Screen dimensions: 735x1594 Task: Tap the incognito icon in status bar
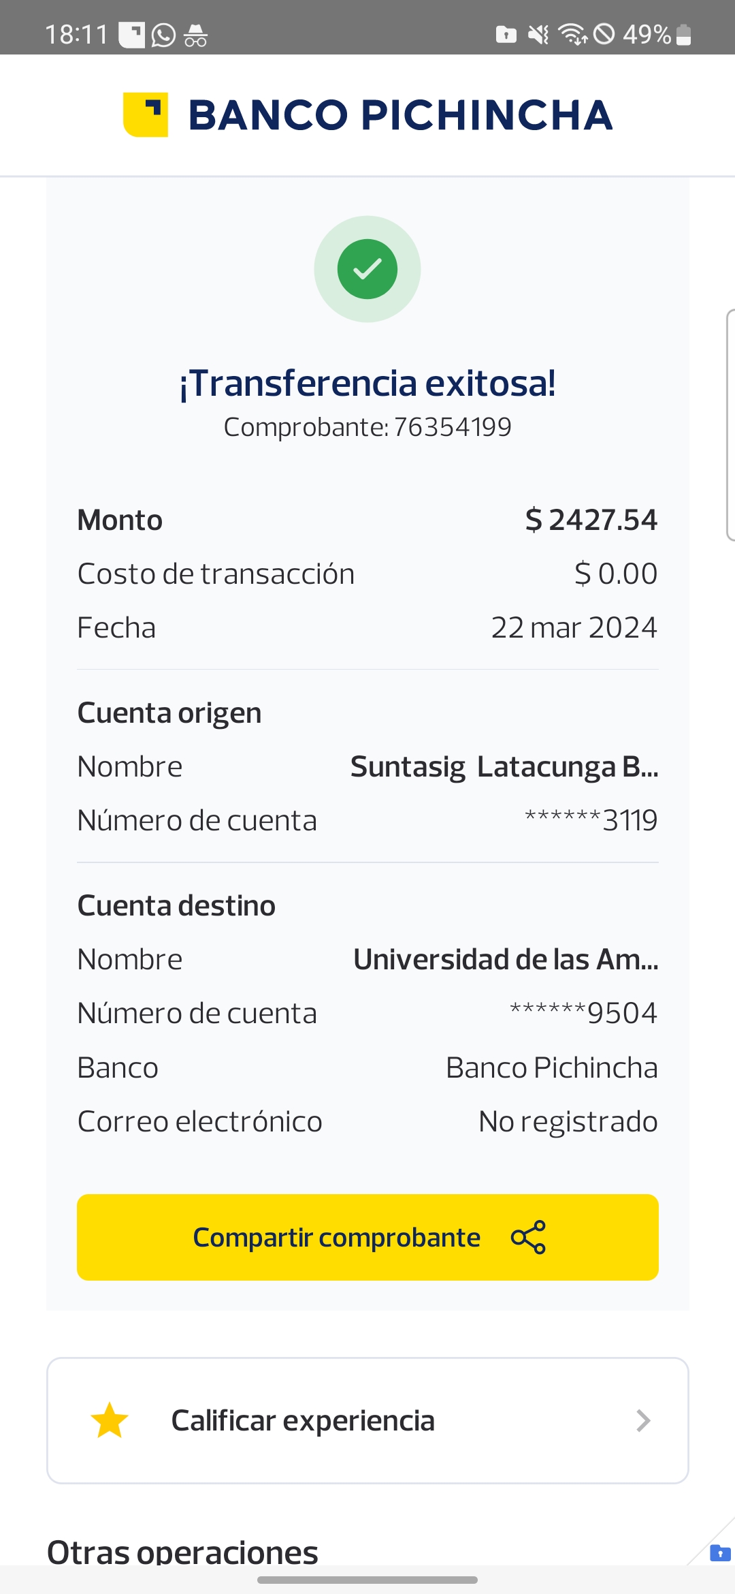pos(195,35)
